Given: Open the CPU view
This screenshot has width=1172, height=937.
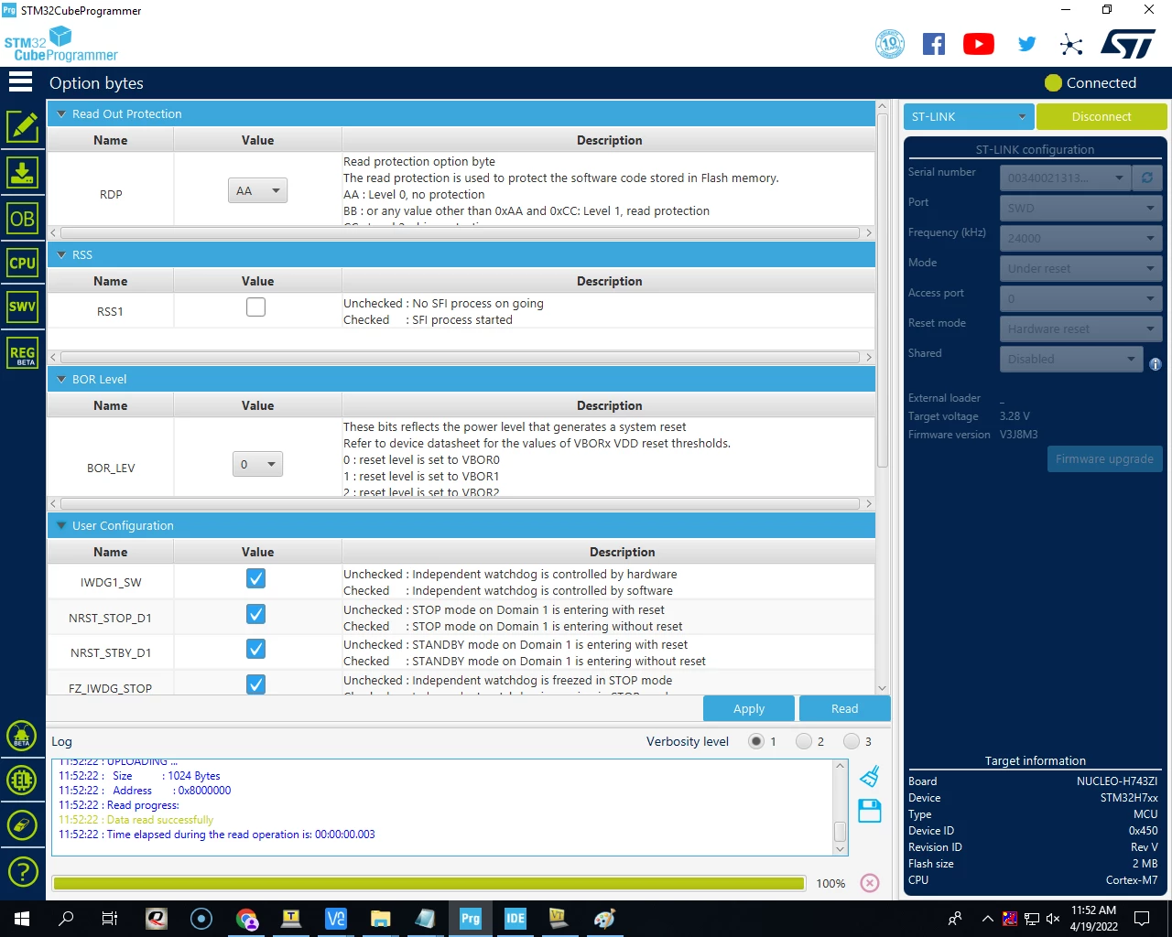Looking at the screenshot, I should pyautogui.click(x=22, y=263).
